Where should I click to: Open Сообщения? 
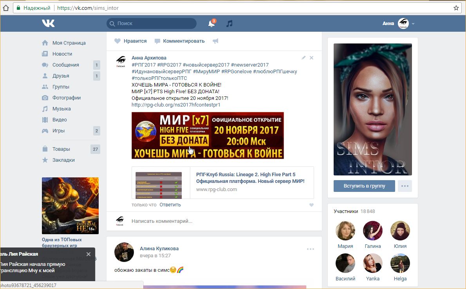tap(66, 65)
